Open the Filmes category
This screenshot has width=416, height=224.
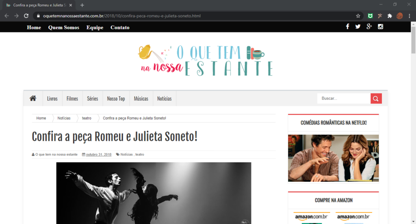[x=72, y=99]
